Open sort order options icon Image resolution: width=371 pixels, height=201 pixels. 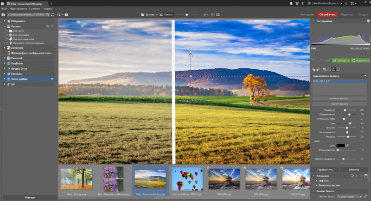pos(59,15)
